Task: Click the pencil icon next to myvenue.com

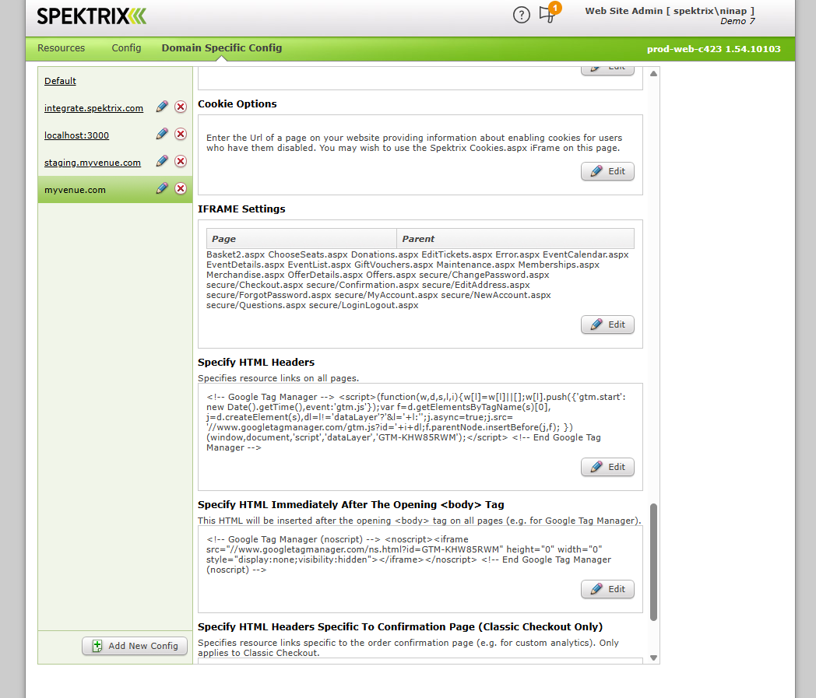Action: point(162,188)
